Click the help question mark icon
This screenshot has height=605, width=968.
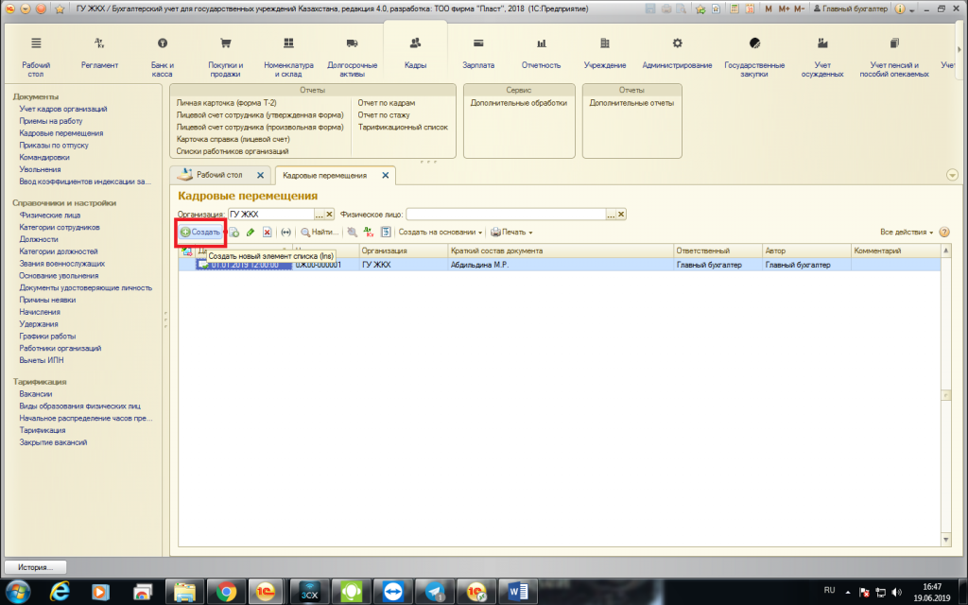943,232
